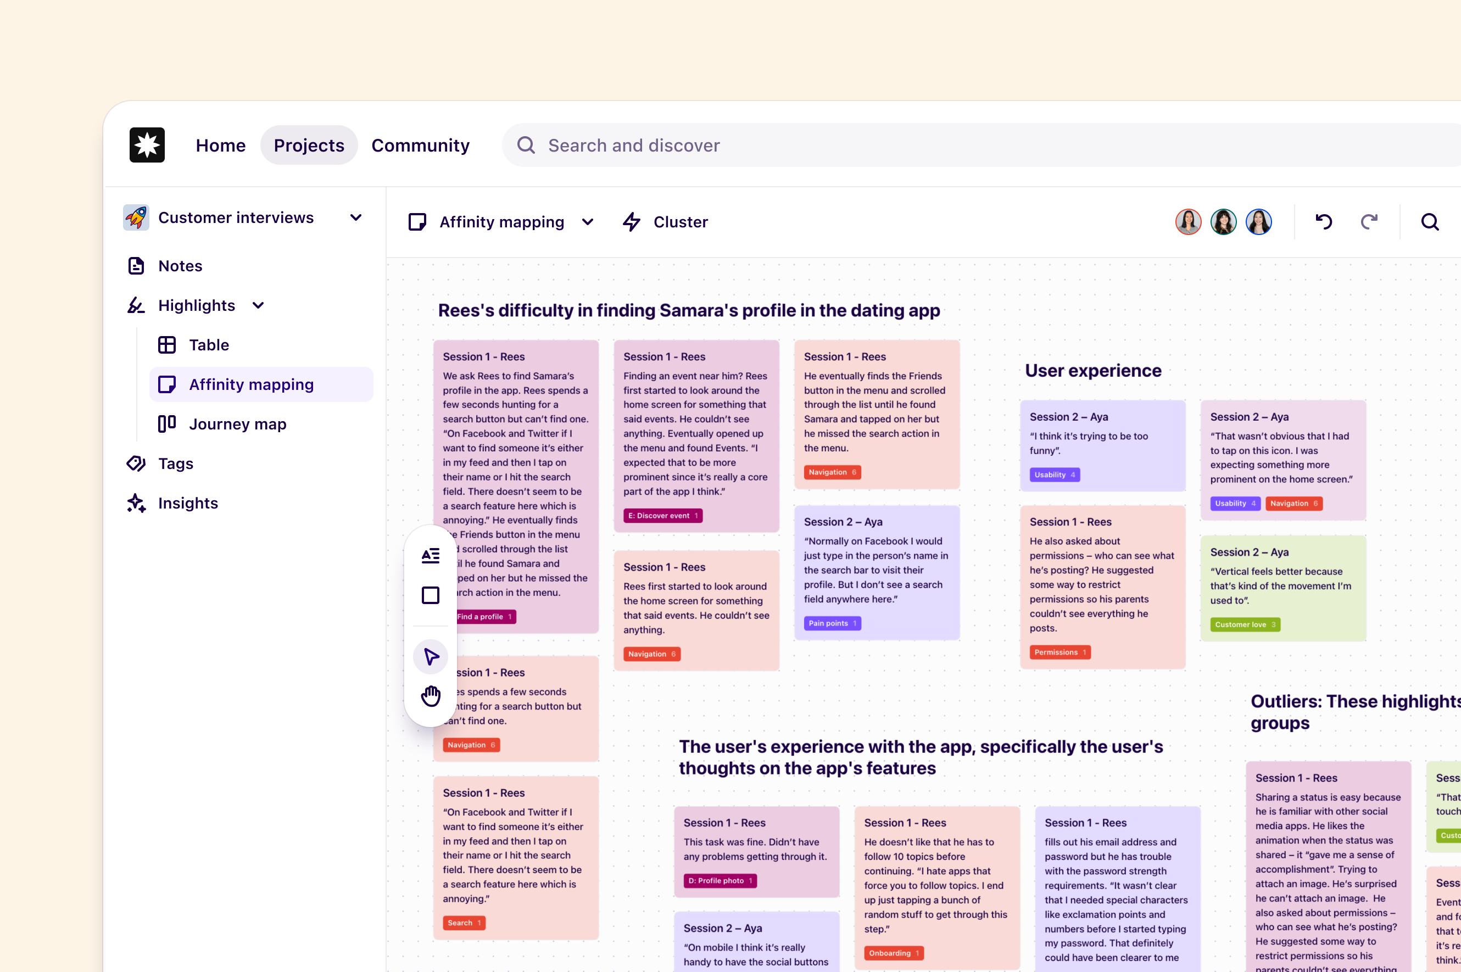This screenshot has height=972, width=1461.
Task: Click the Tags icon in sidebar
Action: click(136, 463)
